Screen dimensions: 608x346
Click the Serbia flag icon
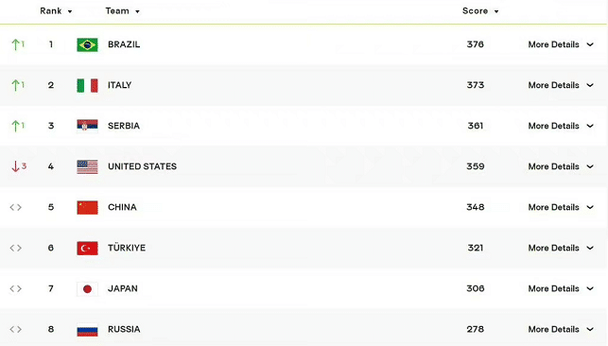tap(87, 126)
